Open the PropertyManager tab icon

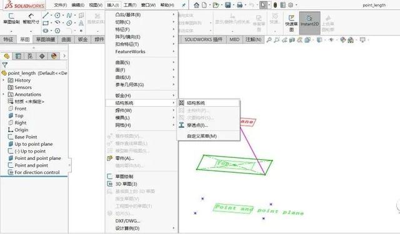[18, 56]
